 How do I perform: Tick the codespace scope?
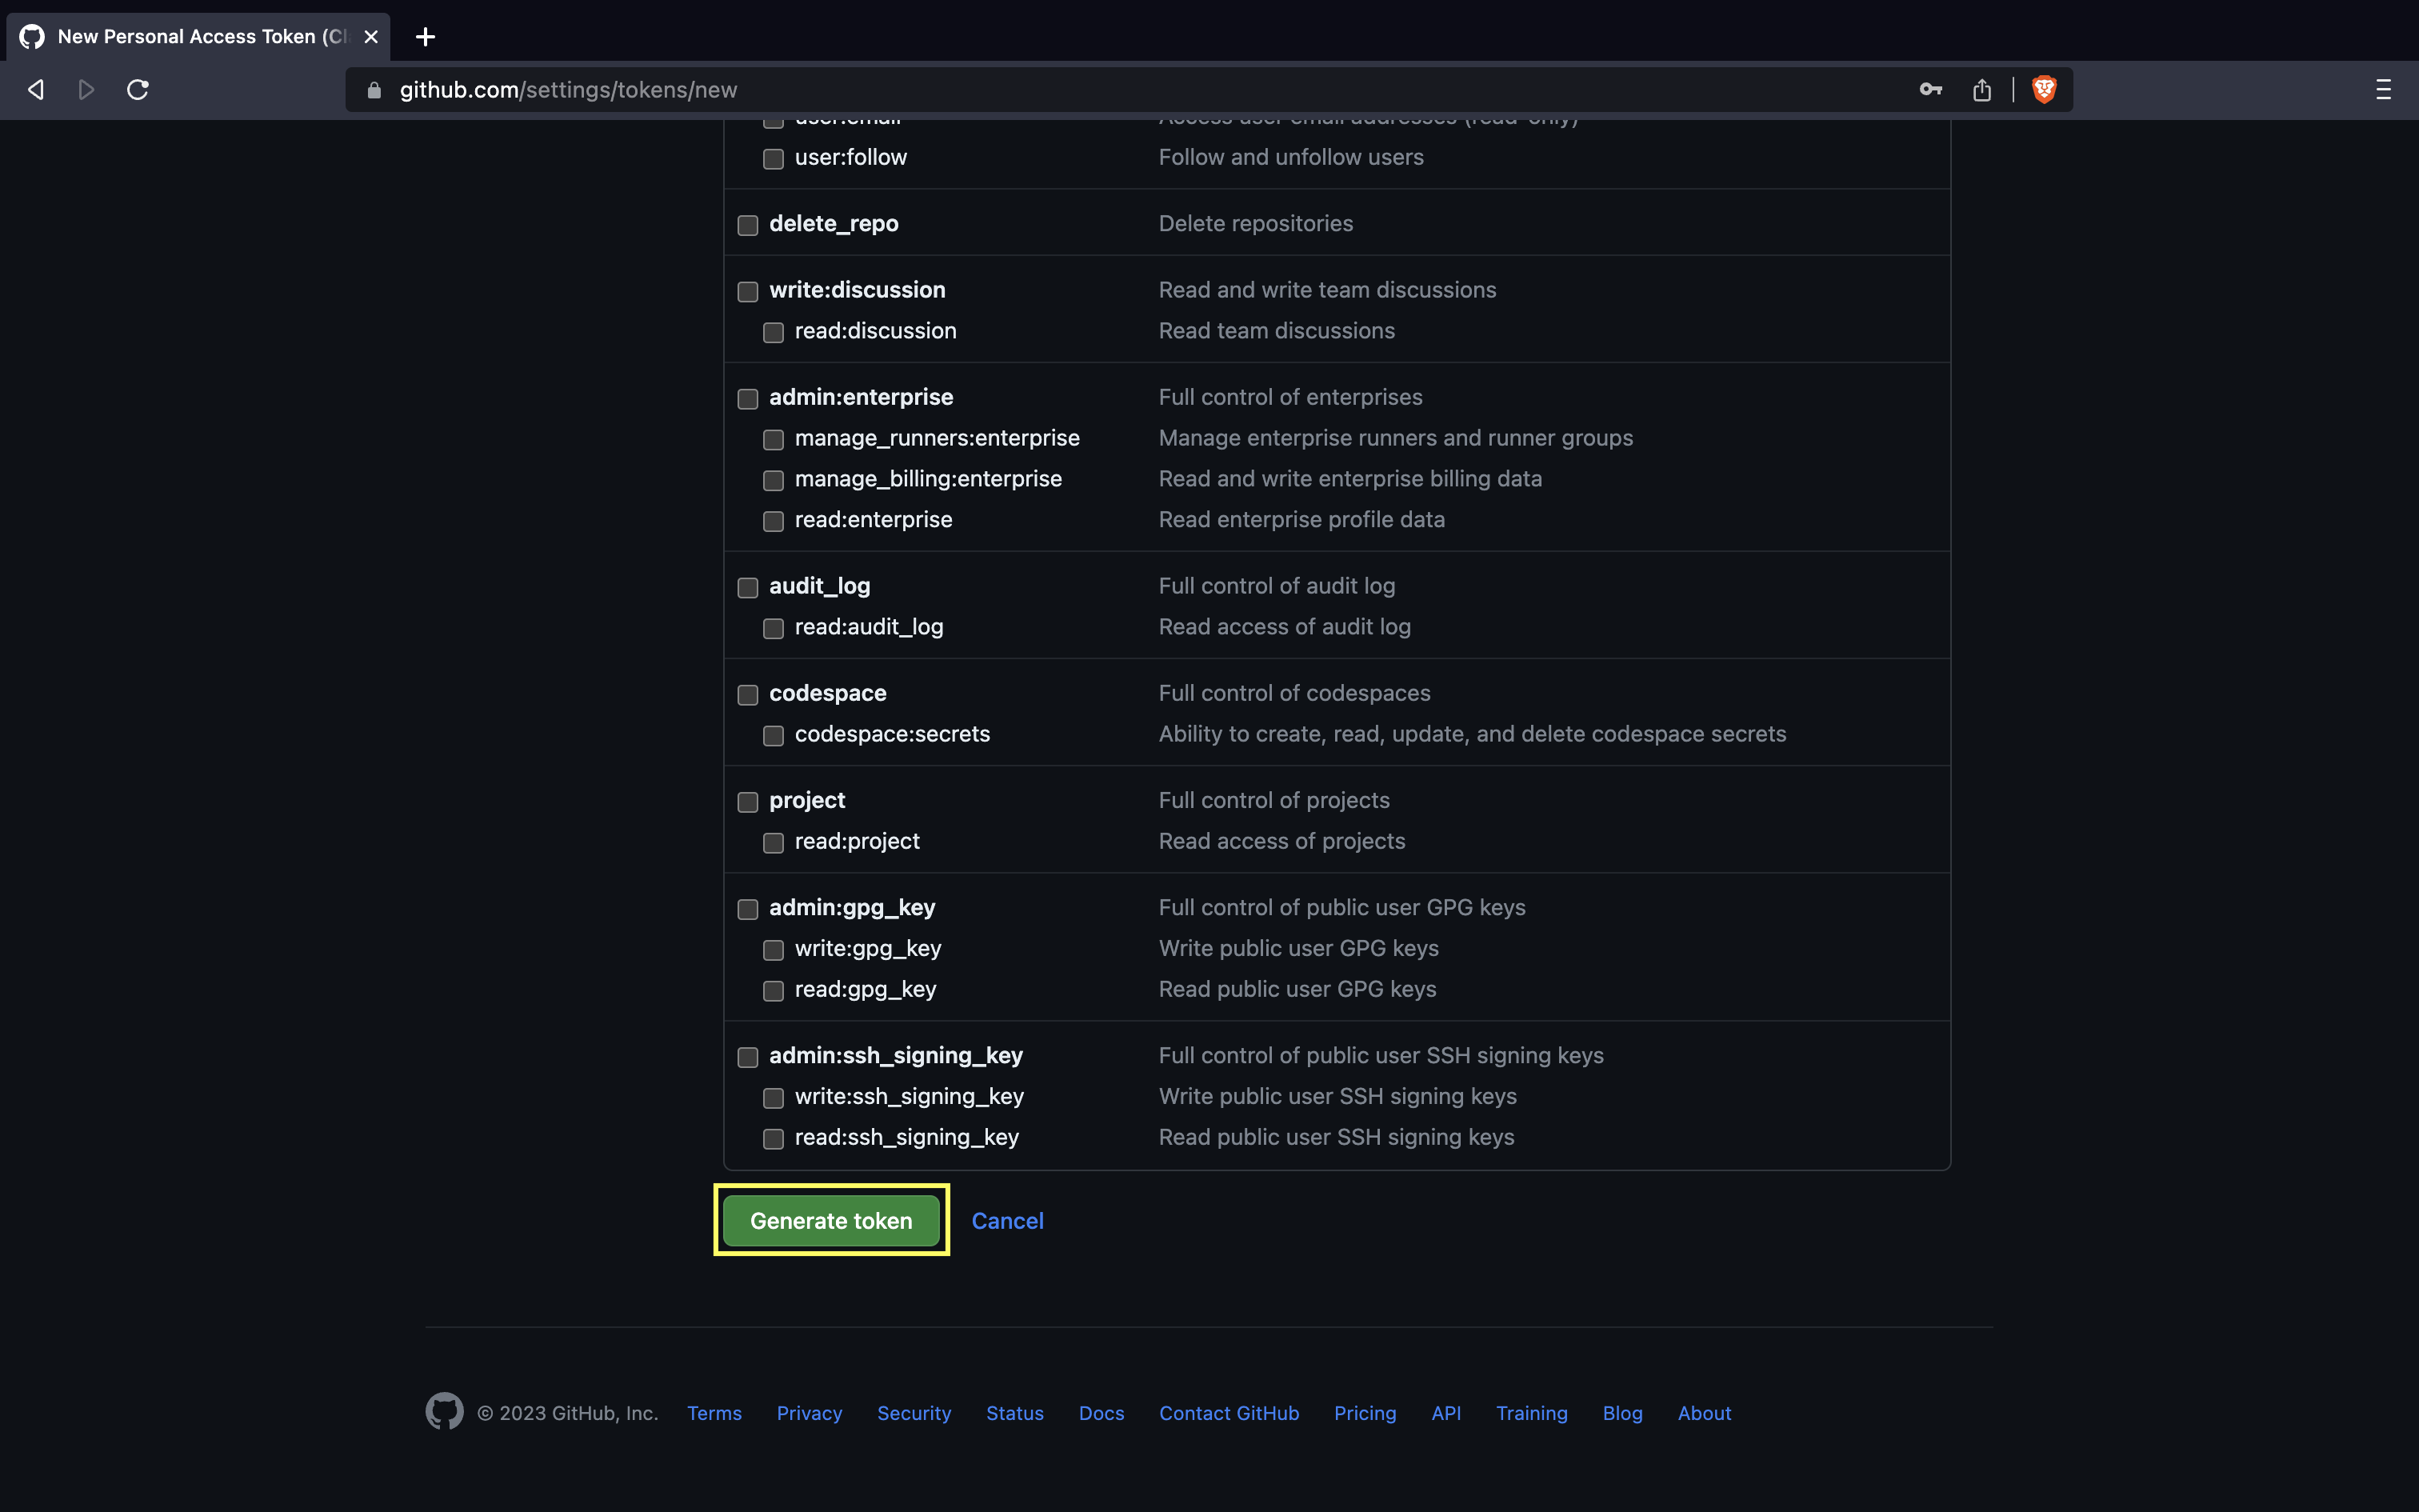click(x=748, y=695)
